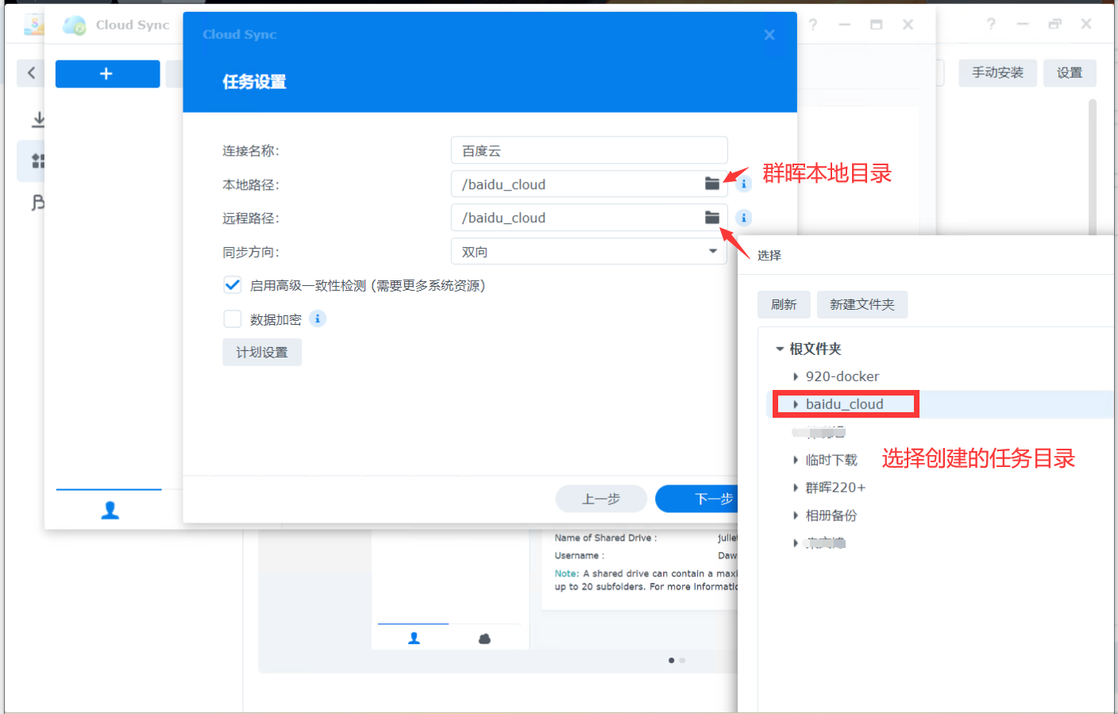Viewport: 1118px width, 714px height.
Task: Add new Cloud Sync connection with plus button
Action: [107, 74]
